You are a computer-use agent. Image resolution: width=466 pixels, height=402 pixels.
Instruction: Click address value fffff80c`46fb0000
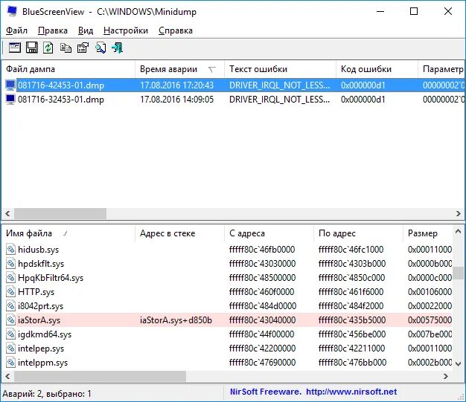point(262,250)
